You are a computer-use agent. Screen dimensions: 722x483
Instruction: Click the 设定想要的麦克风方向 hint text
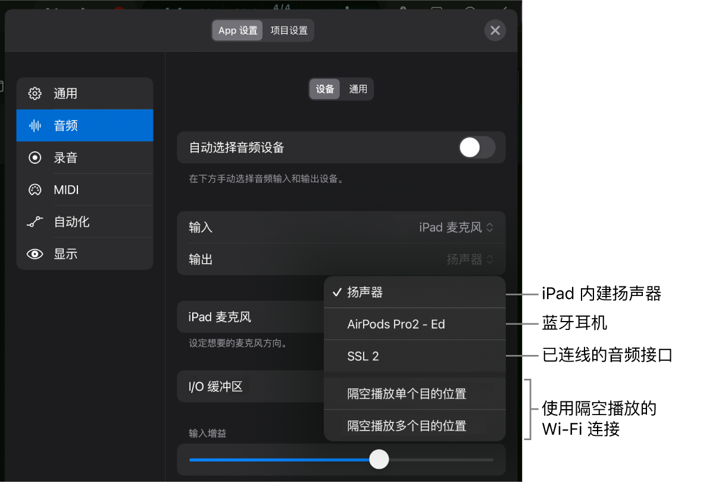[x=239, y=344]
